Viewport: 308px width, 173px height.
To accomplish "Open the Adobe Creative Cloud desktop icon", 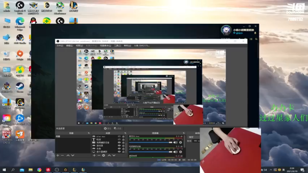I will click(x=7, y=120).
